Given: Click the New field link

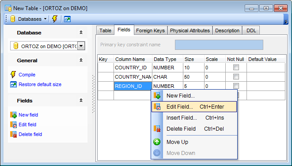Looking at the screenshot, I should click(28, 115).
